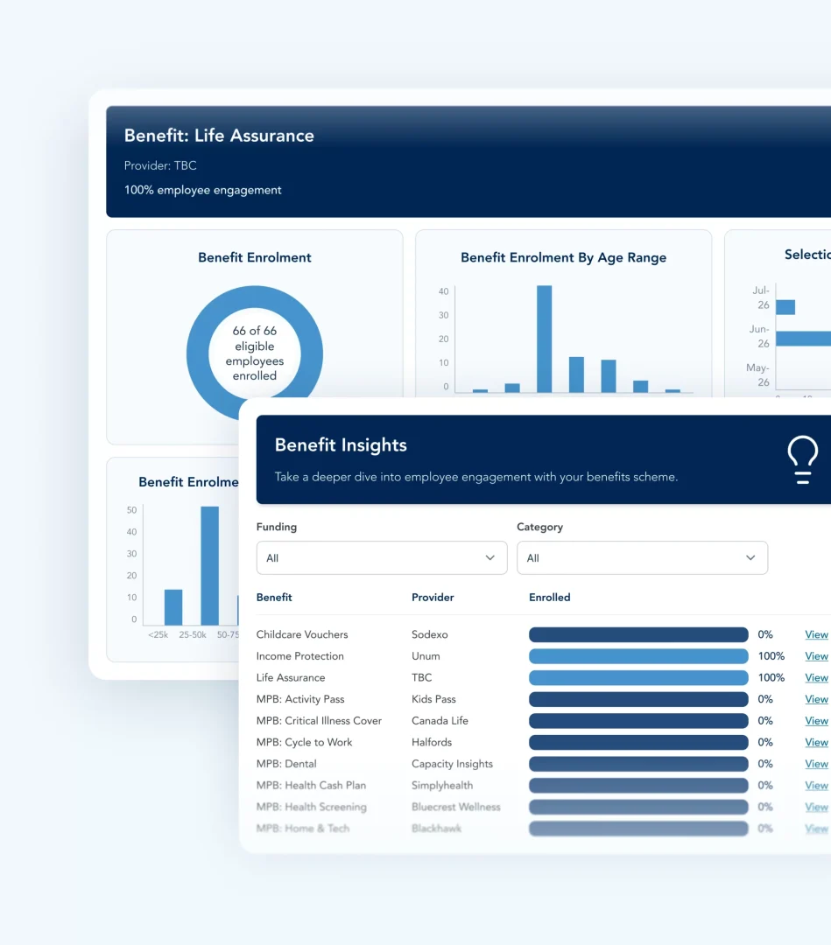Open View link for Life Assurance
Viewport: 831px width, 945px height.
tap(816, 678)
